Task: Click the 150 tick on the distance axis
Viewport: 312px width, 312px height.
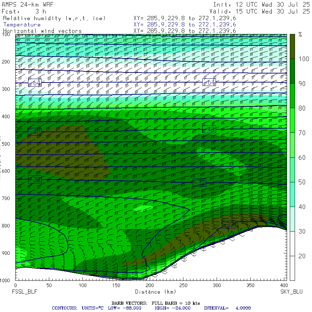Action: tap(116, 285)
